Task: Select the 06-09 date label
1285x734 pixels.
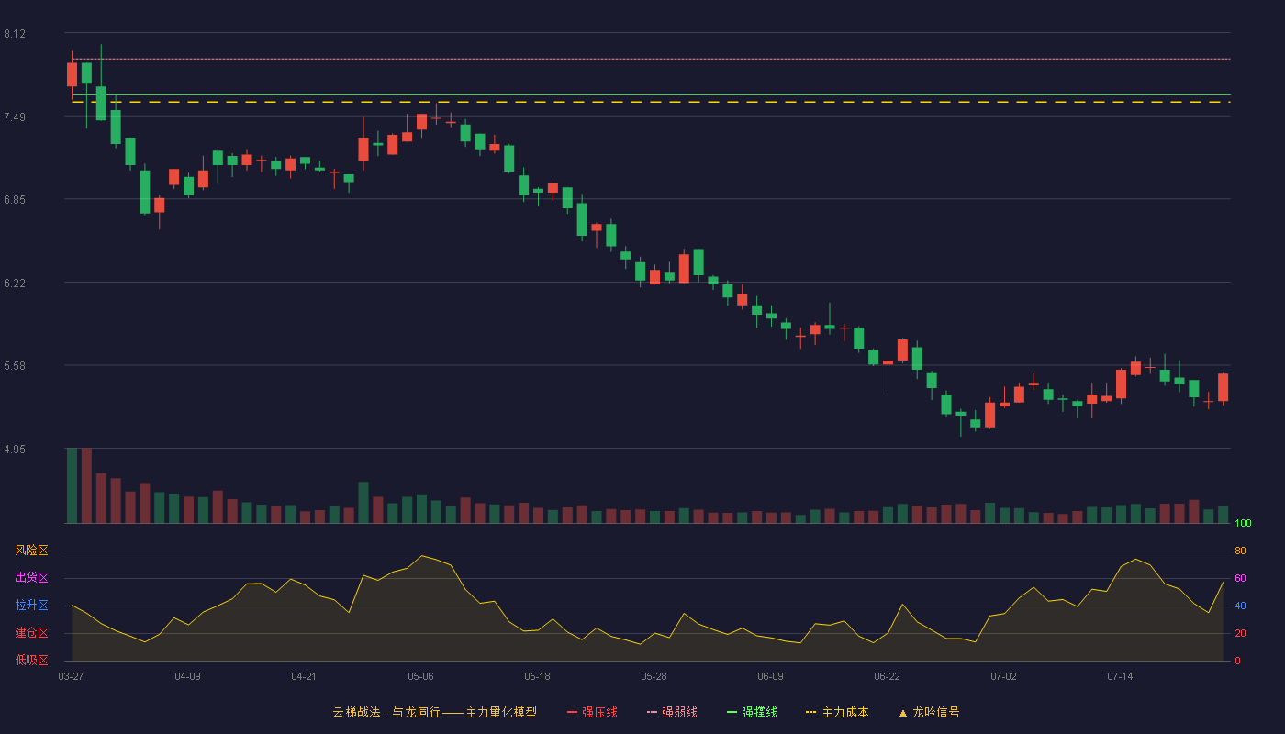Action: point(770,676)
